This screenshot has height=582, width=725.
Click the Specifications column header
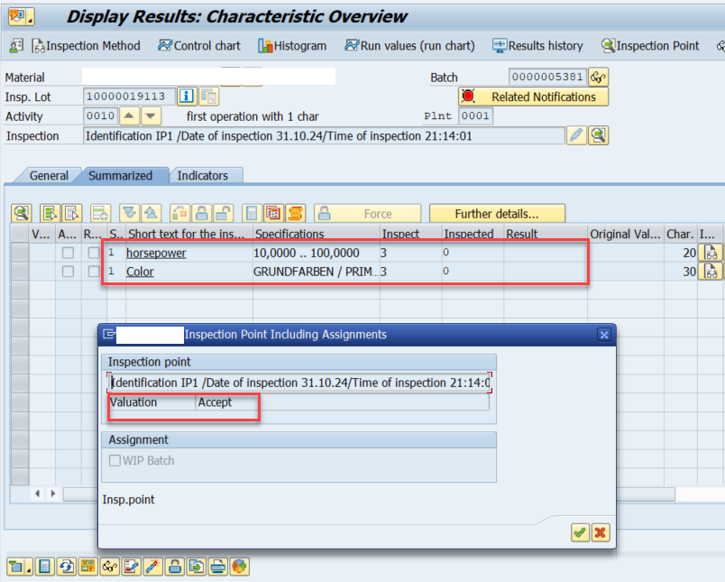[x=317, y=234]
